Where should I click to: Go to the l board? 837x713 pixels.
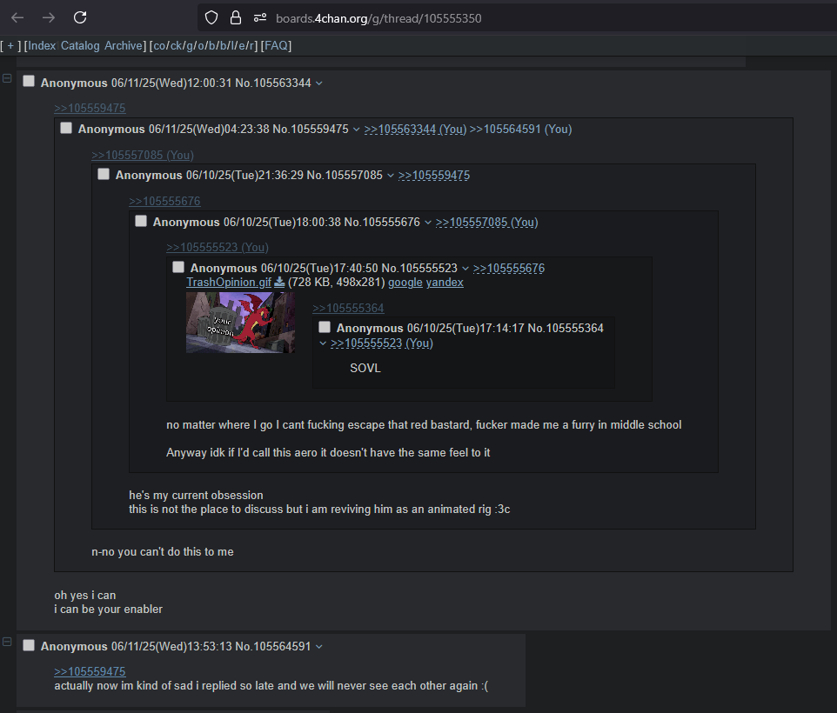(x=232, y=46)
